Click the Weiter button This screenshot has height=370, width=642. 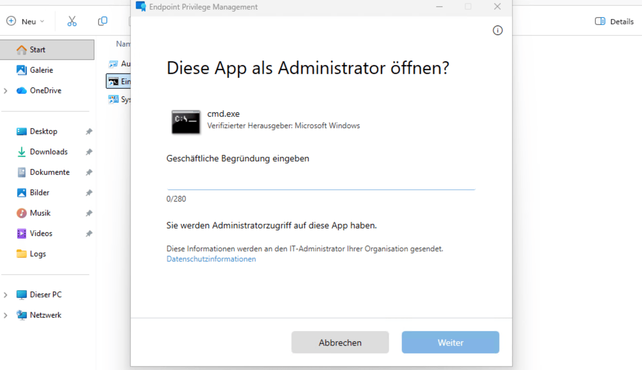[450, 342]
